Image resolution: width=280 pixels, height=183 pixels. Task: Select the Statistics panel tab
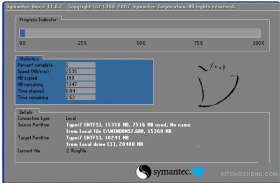coord(29,59)
